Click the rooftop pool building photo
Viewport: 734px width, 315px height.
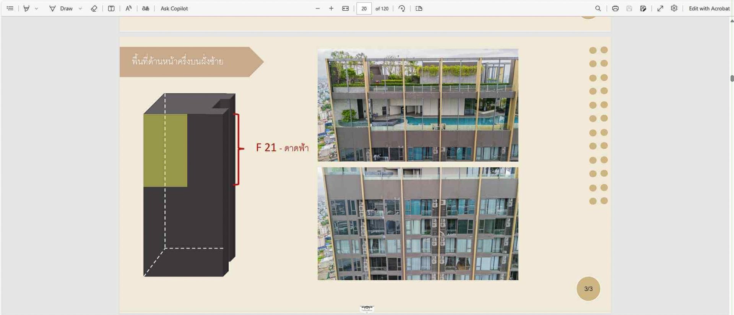click(x=418, y=105)
